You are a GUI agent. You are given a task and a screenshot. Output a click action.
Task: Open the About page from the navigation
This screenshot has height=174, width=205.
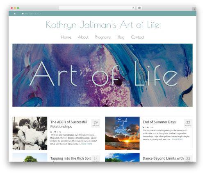(83, 37)
